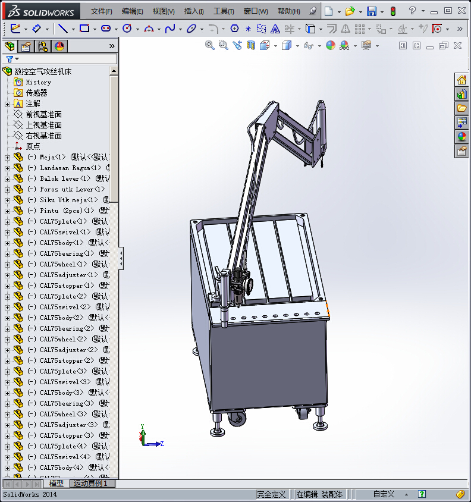Expand the 注解 folder node
The height and width of the screenshot is (502, 471).
(x=7, y=104)
